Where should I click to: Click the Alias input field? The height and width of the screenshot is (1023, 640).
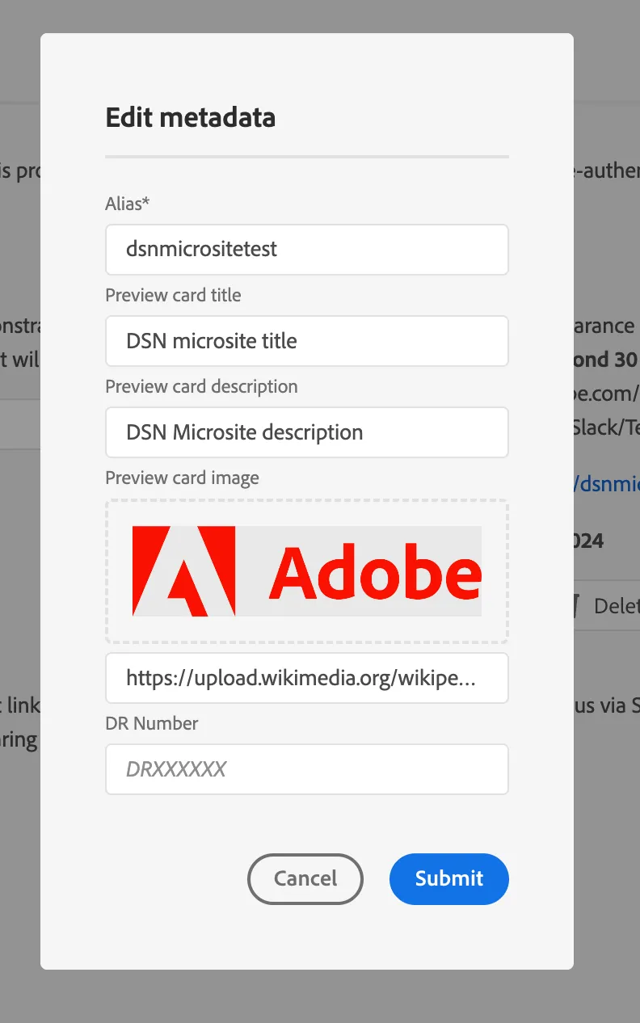tap(307, 249)
